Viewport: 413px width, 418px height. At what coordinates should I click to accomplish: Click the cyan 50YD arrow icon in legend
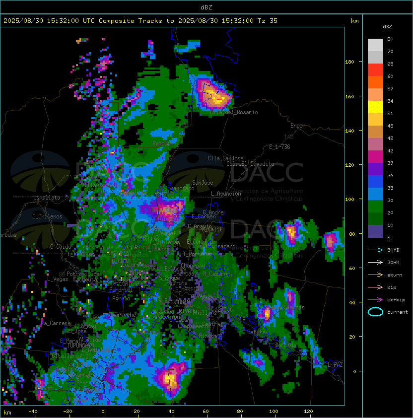coord(375,250)
